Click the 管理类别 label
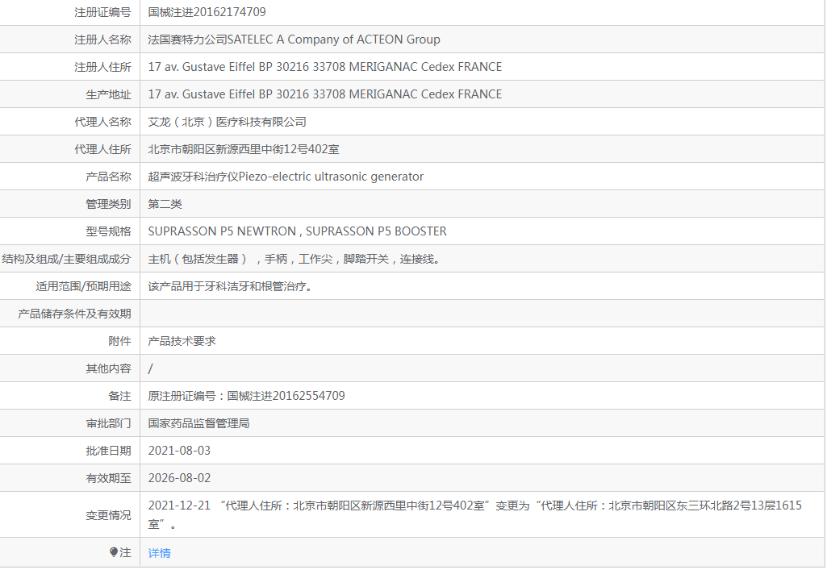The width and height of the screenshot is (827, 570). coord(108,204)
